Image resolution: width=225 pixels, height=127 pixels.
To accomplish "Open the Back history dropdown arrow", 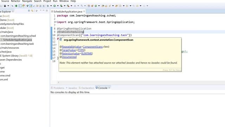I will (141, 6).
